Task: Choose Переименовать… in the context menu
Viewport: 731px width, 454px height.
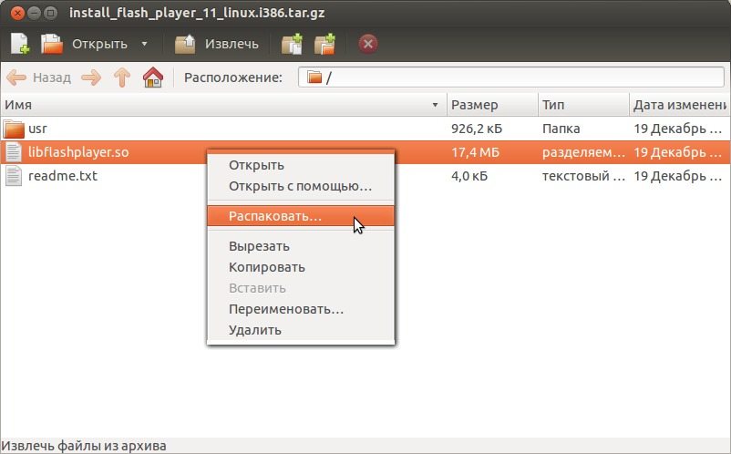Action: tap(301, 309)
